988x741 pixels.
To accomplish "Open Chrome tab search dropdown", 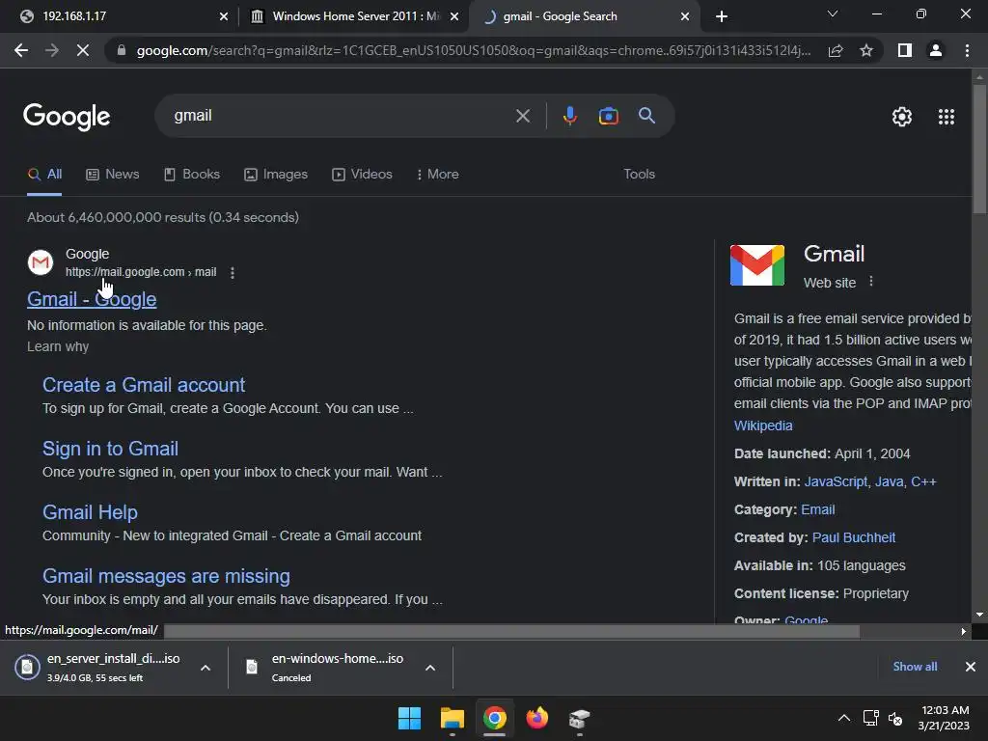I will pyautogui.click(x=833, y=14).
